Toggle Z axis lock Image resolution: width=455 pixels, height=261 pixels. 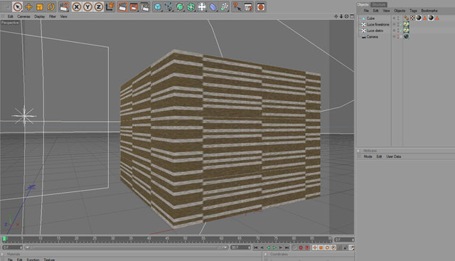click(x=98, y=6)
